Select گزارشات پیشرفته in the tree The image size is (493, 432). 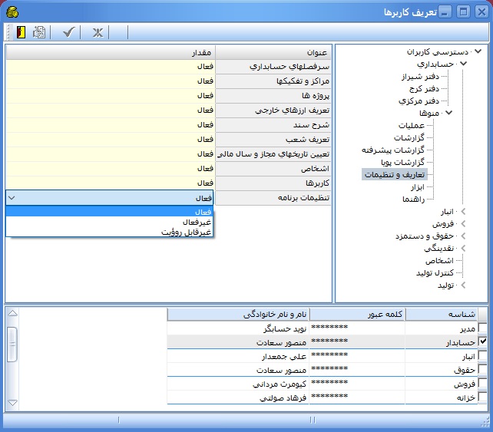pyautogui.click(x=393, y=150)
